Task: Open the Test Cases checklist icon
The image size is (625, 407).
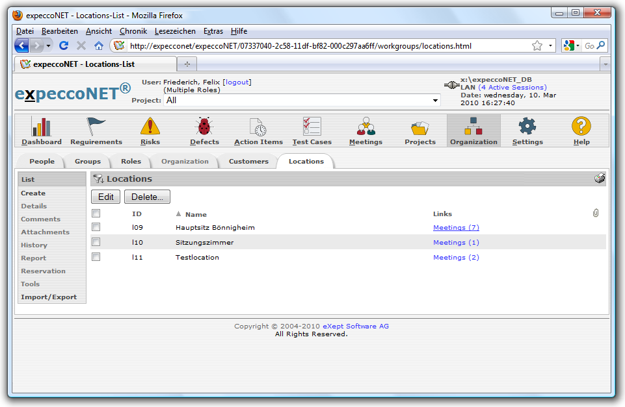Action: [312, 127]
